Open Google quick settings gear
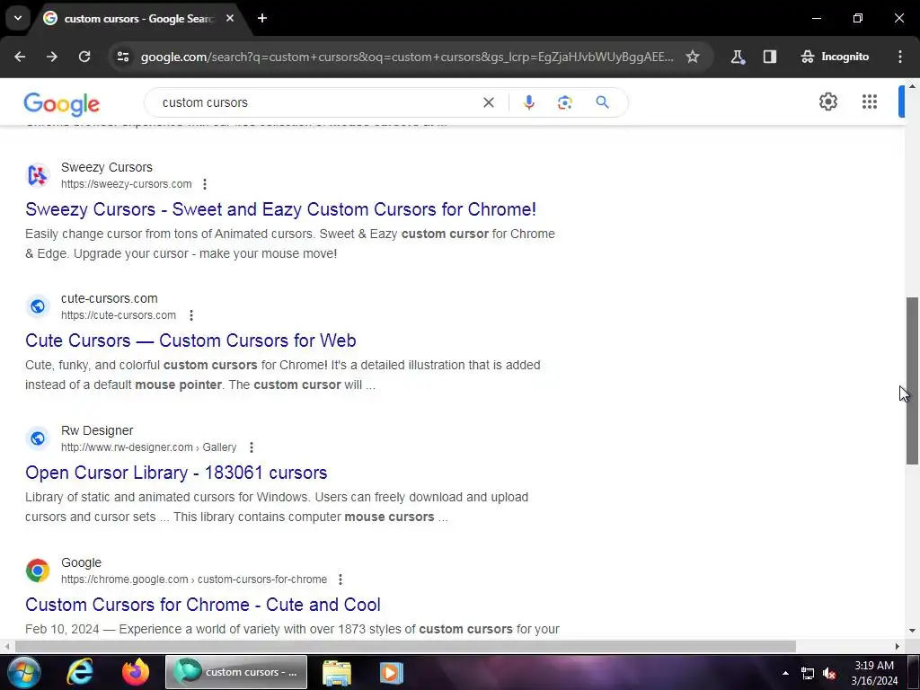920x690 pixels. pyautogui.click(x=827, y=102)
